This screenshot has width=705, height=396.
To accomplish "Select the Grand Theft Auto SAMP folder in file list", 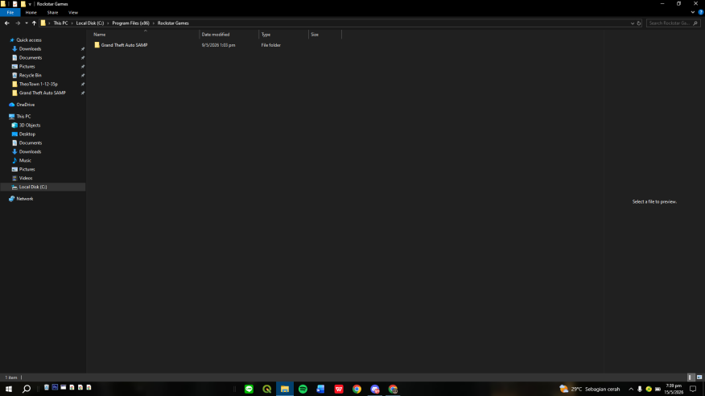I will tap(124, 45).
